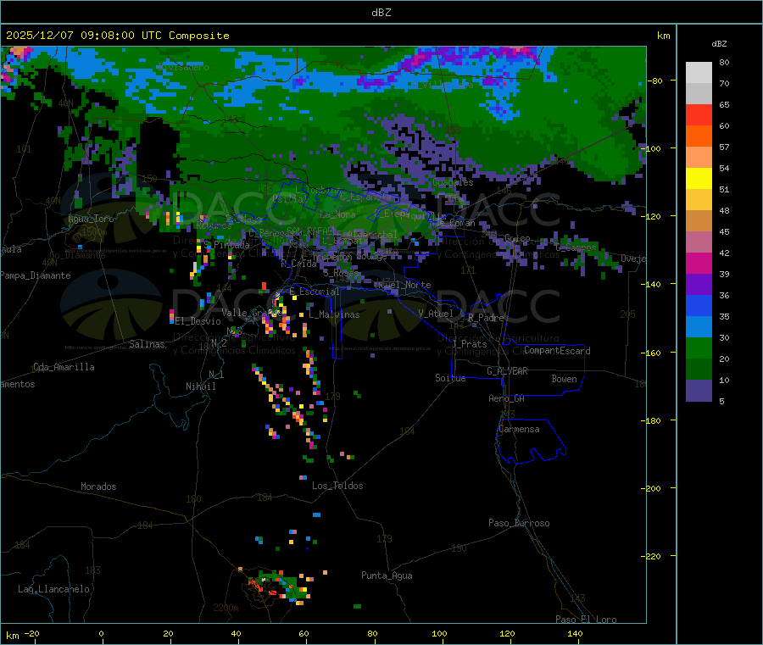The width and height of the screenshot is (763, 645).
Task: Click the 'Nihuil' map label
Action: (x=200, y=386)
